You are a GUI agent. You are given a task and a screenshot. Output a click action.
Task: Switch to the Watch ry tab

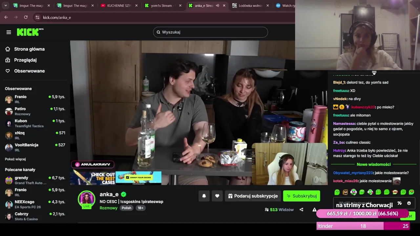tap(285, 6)
